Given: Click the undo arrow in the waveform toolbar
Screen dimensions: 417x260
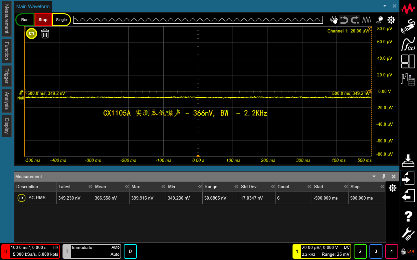Looking at the screenshot, I should click(x=344, y=20).
